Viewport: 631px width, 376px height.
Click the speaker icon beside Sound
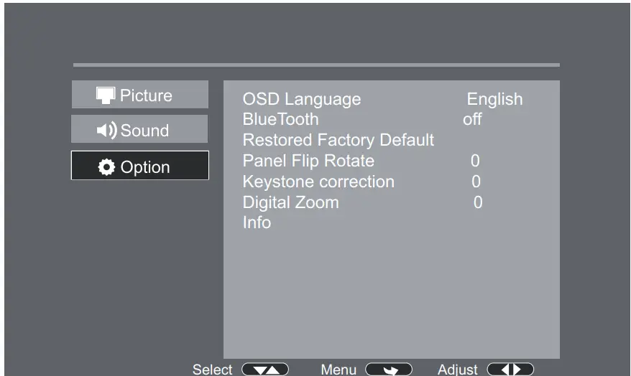[x=107, y=131]
